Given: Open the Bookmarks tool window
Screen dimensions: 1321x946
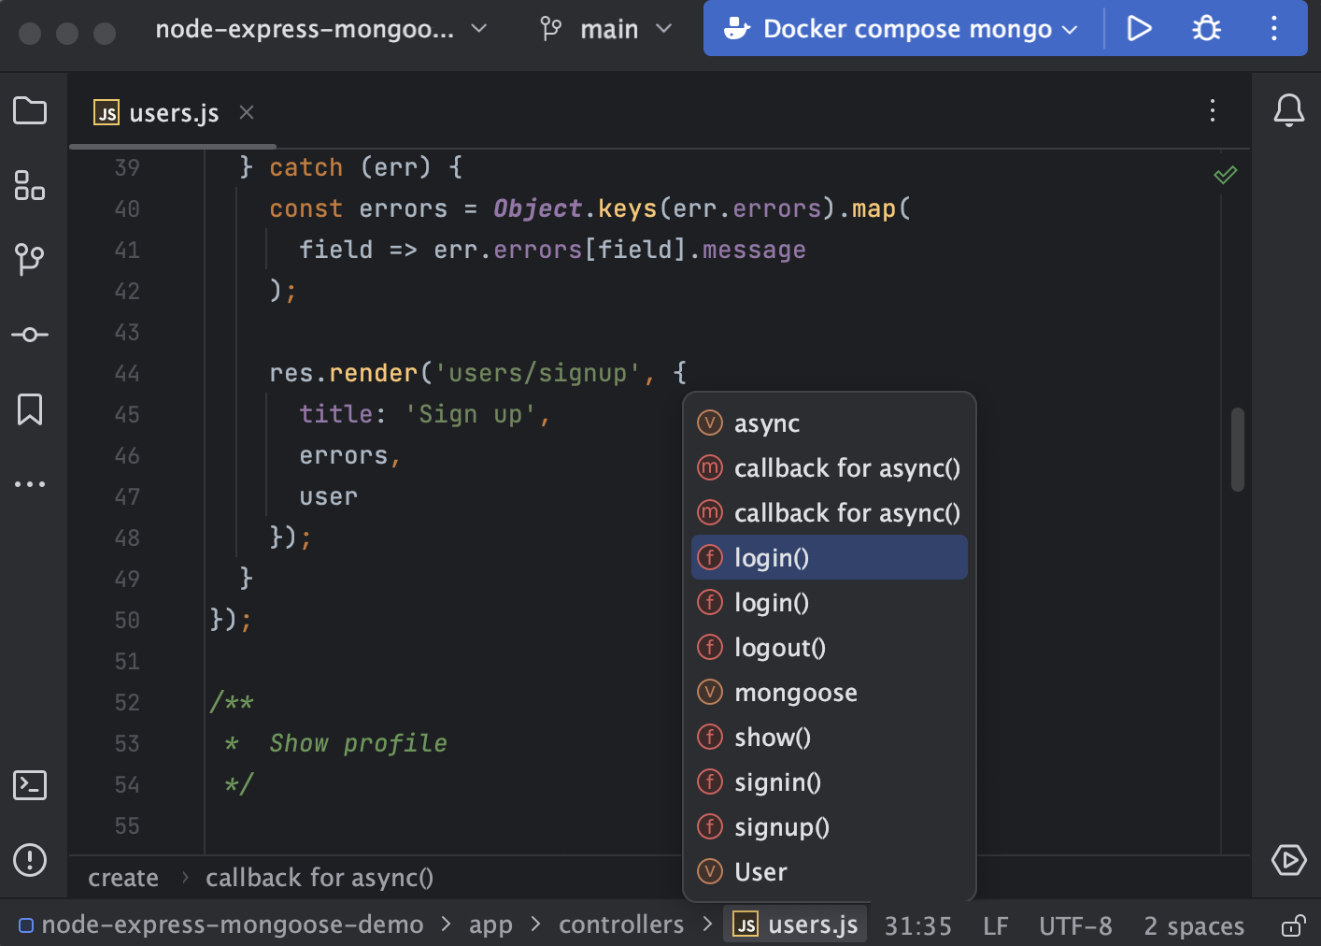Looking at the screenshot, I should point(30,409).
